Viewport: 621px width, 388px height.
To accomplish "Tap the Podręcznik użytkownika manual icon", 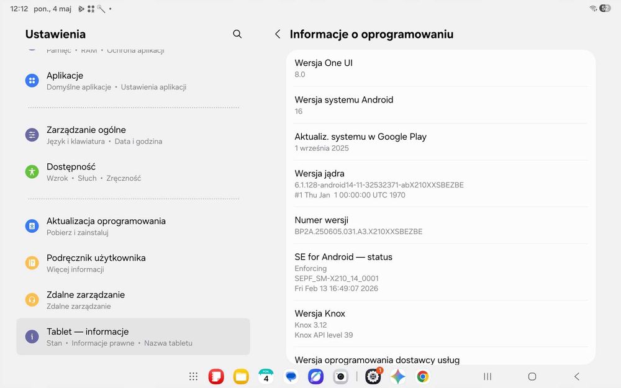I will click(32, 263).
